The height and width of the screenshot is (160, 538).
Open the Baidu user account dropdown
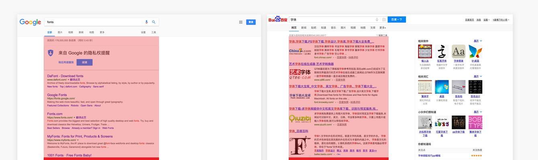pyautogui.click(x=501, y=20)
